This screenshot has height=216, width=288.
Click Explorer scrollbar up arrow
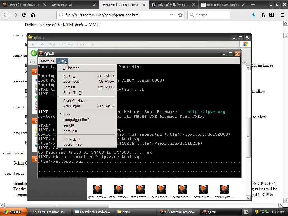click(248, 68)
